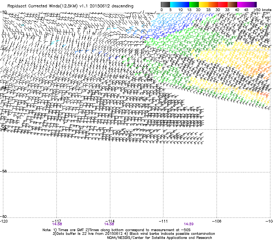Click the 'Rapidscat Corrected Winds' title text
Screen dimensions: 273x240
tap(34, 6)
